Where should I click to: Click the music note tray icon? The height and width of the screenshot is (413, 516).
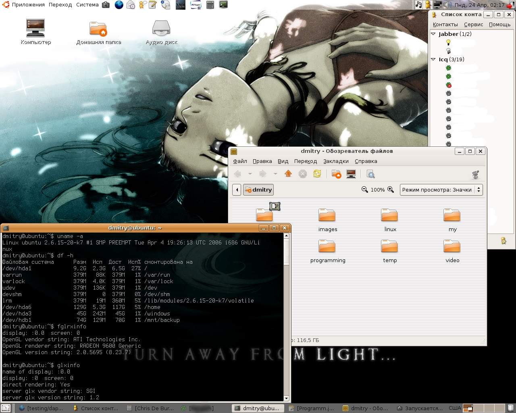coord(419,5)
